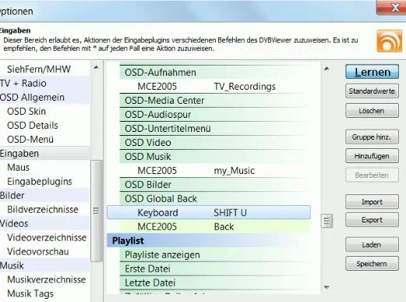The height and width of the screenshot is (302, 406).
Task: Select the OSD-Media Center command
Action: [x=215, y=101]
